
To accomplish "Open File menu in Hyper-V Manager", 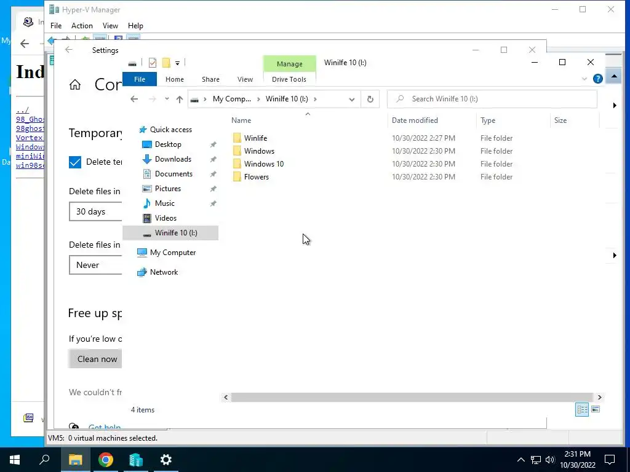I will click(x=56, y=26).
